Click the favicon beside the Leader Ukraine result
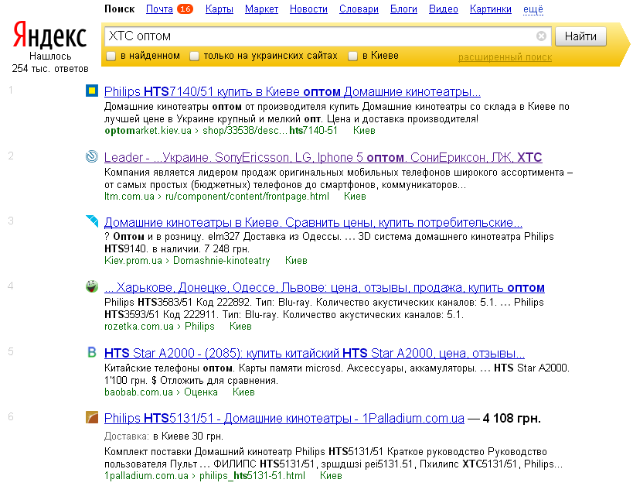This screenshot has height=493, width=633. click(x=92, y=157)
